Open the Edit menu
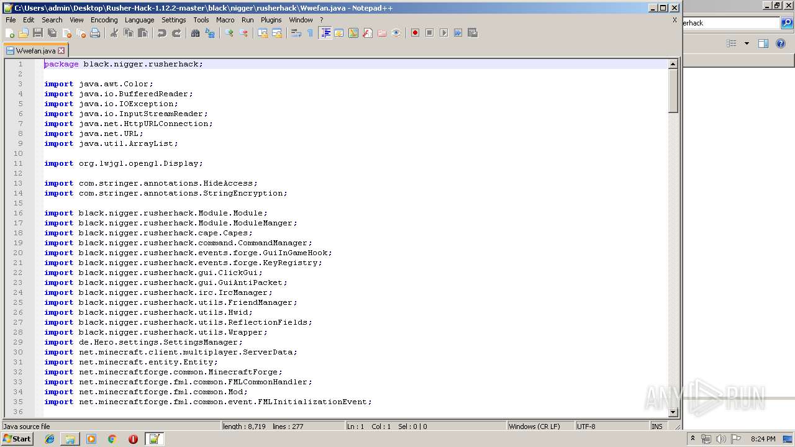 click(29, 20)
